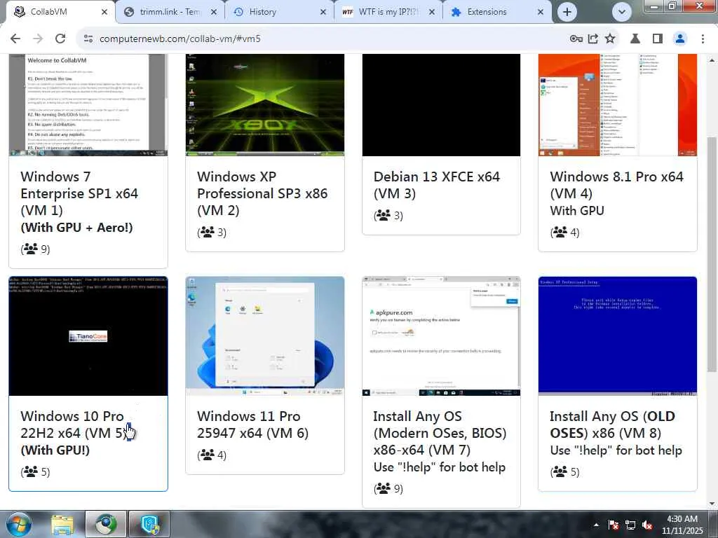The height and width of the screenshot is (538, 718).
Task: Open Windows XP Xbox wallpaper thumbnail
Action: tap(265, 105)
